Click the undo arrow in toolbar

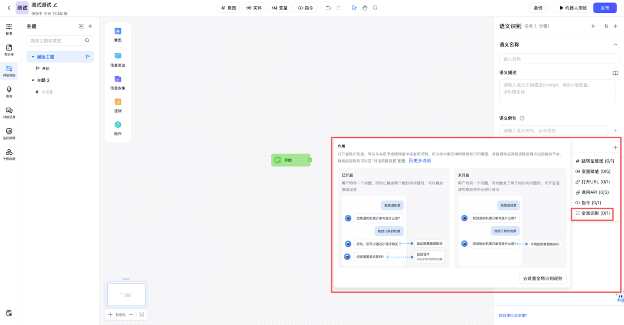(328, 8)
